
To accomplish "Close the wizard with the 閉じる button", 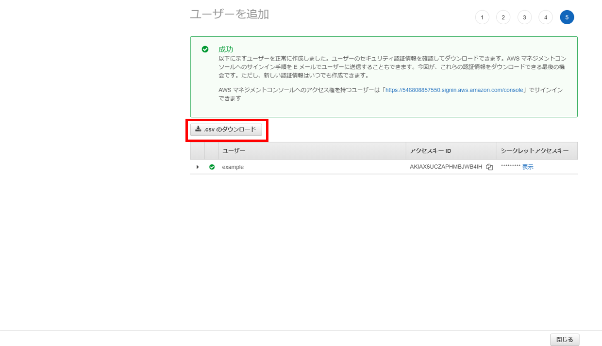I will pos(565,339).
